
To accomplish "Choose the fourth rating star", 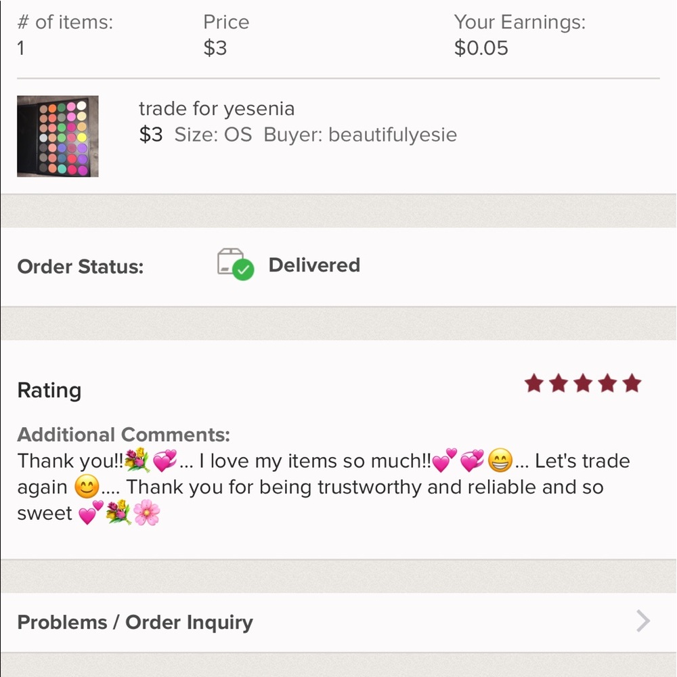I will tap(607, 384).
